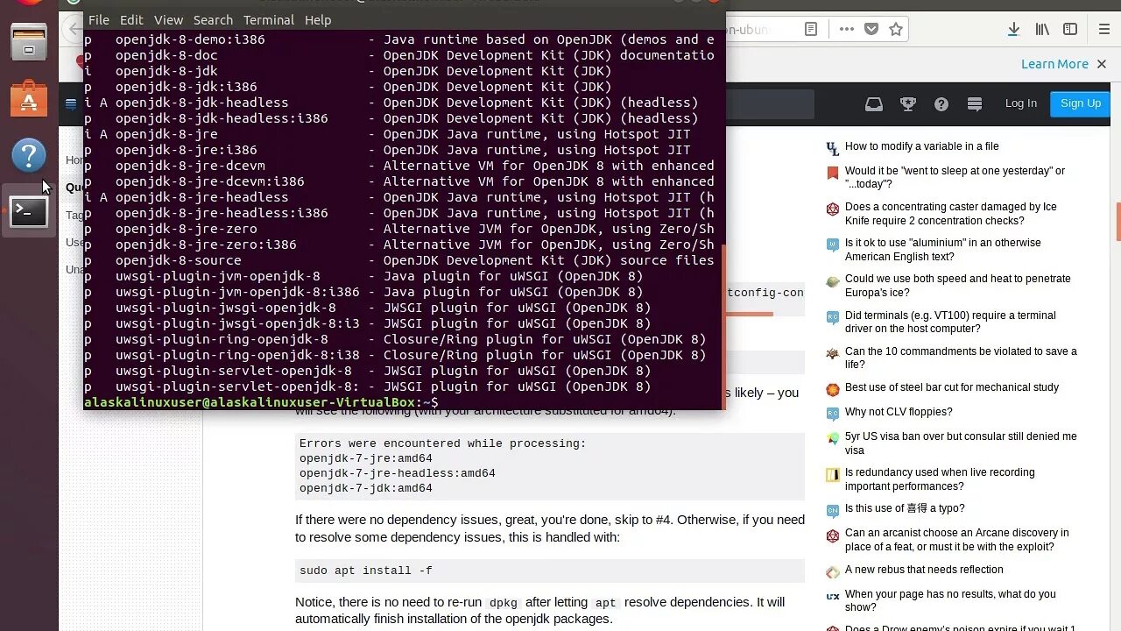Image resolution: width=1121 pixels, height=631 pixels.
Task: Toggle Firefox sidebar icon
Action: 1070,29
